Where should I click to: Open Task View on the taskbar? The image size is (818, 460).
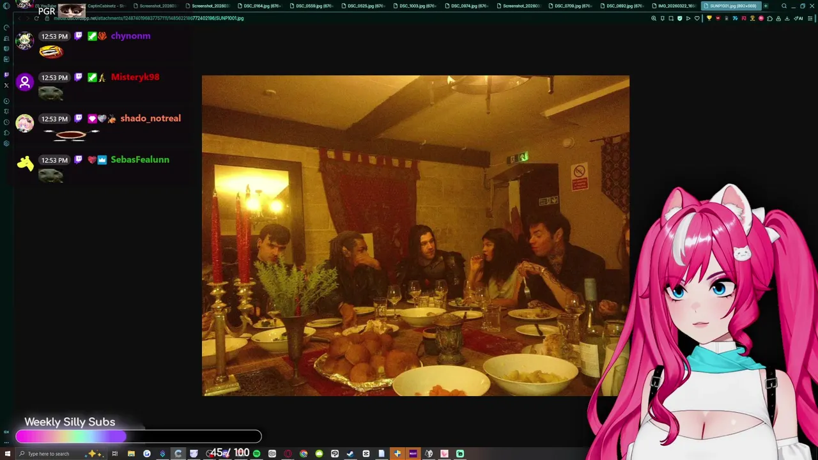tap(115, 454)
